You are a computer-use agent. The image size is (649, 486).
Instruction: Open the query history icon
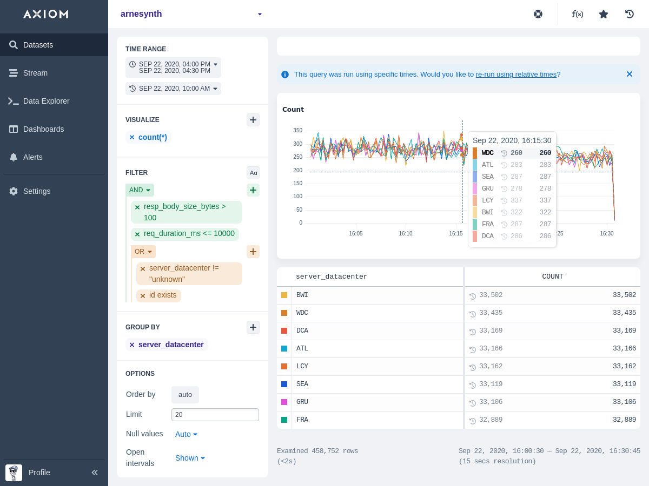[630, 14]
